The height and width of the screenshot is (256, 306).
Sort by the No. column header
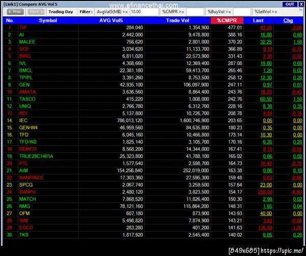pyautogui.click(x=10, y=20)
